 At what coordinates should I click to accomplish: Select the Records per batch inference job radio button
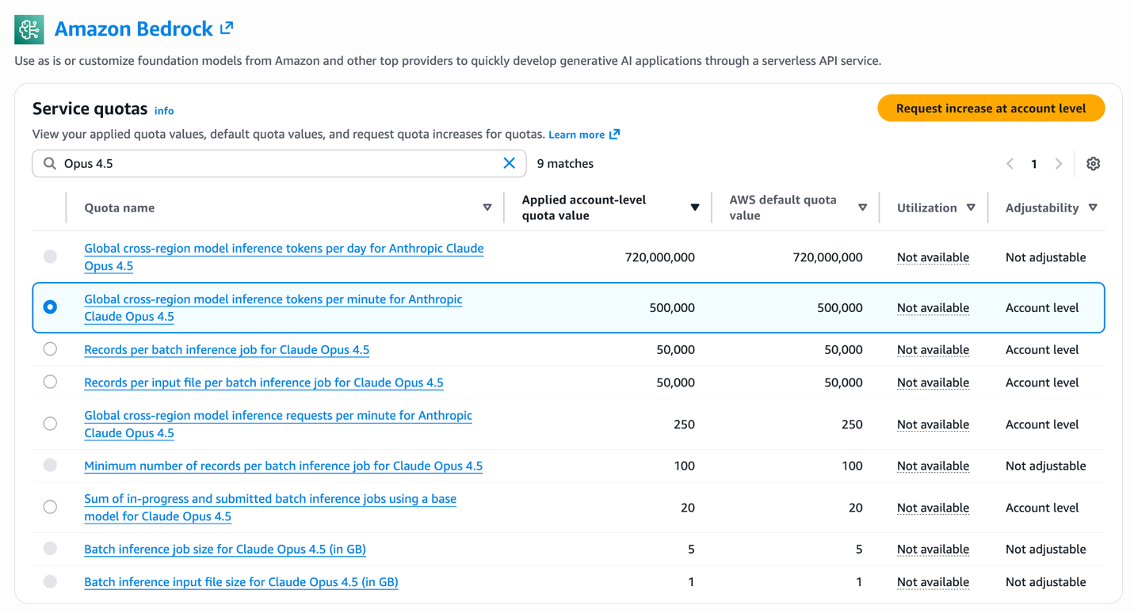(50, 349)
